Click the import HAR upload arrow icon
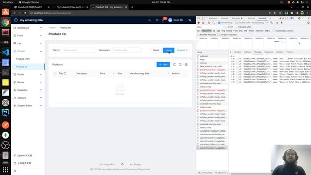This screenshot has height=175, width=311. coord(277,23)
